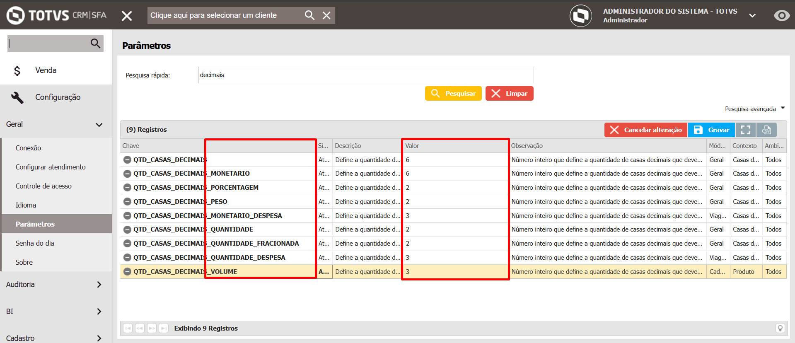The height and width of the screenshot is (343, 795).
Task: Select the QTD_CASAS_DECIMAIS_PESO key text
Action: tap(180, 202)
